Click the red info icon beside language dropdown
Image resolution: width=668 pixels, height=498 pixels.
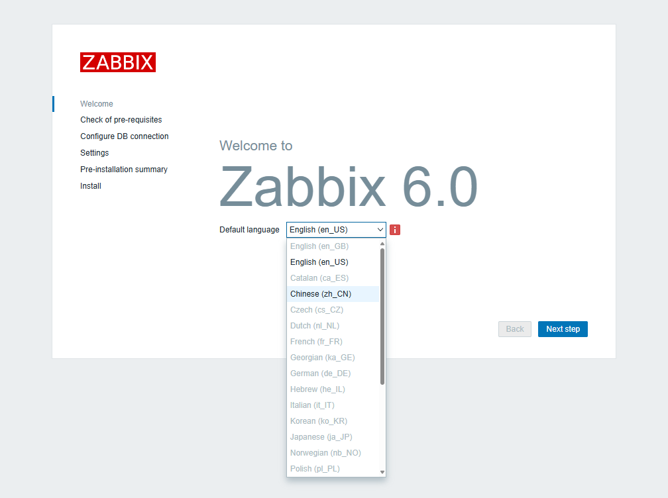(x=395, y=230)
